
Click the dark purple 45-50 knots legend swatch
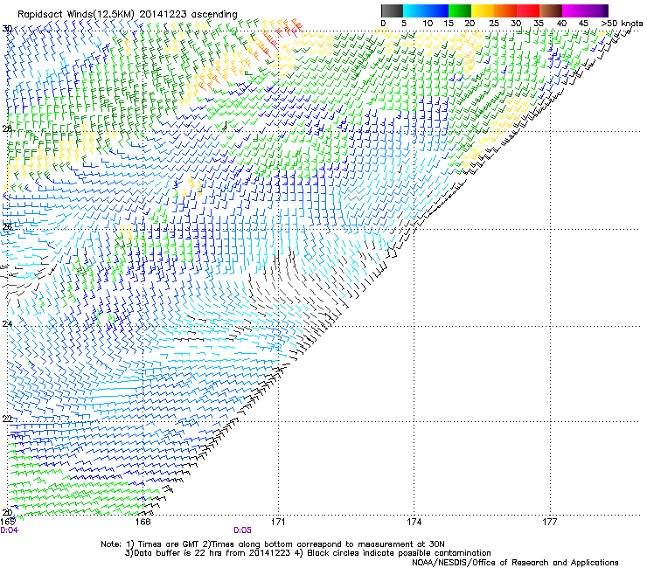pyautogui.click(x=596, y=10)
